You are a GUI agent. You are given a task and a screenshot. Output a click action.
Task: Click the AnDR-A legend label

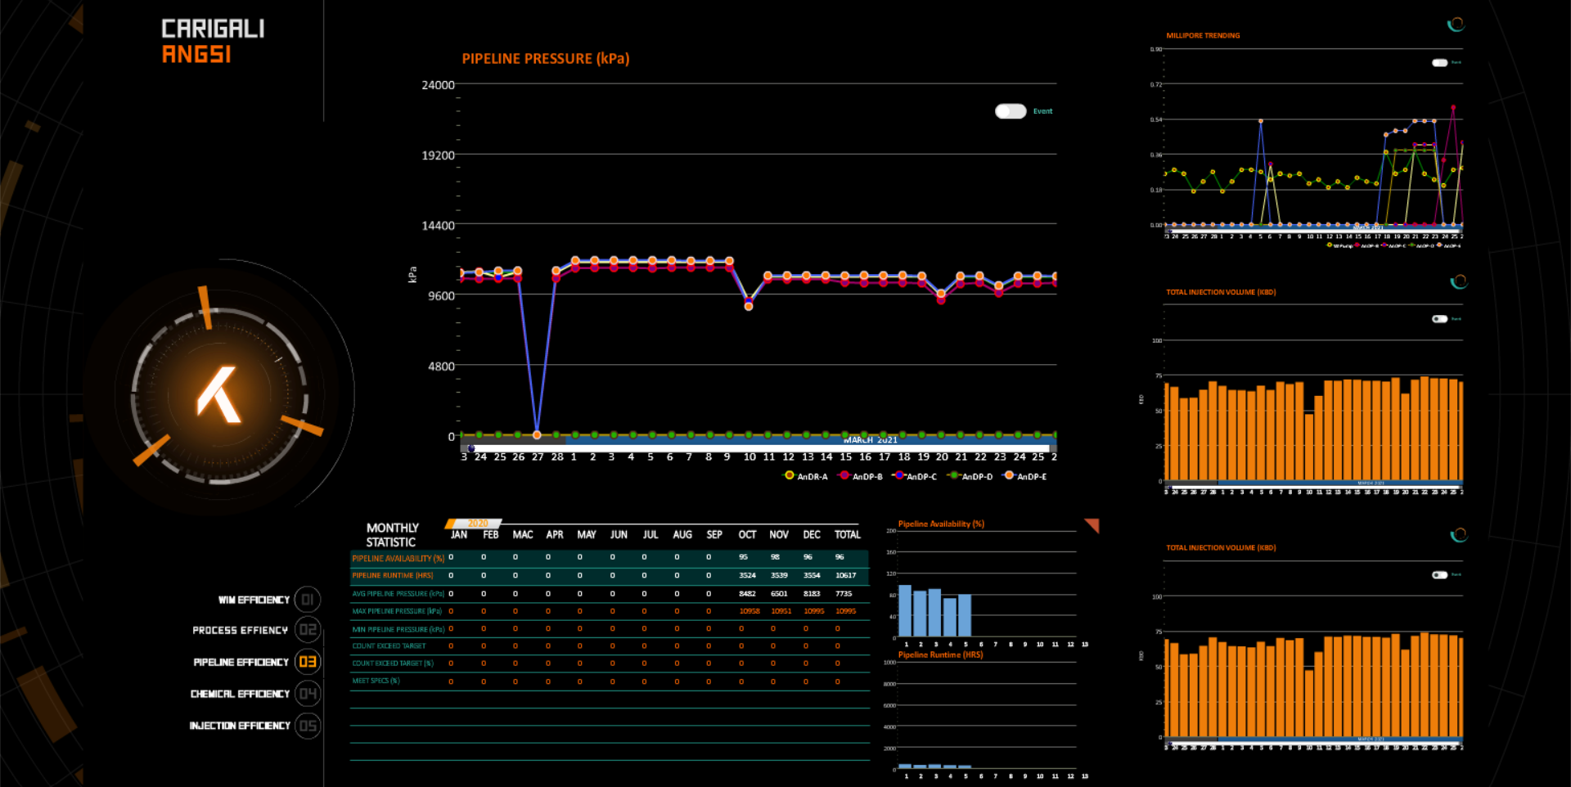[x=812, y=477]
